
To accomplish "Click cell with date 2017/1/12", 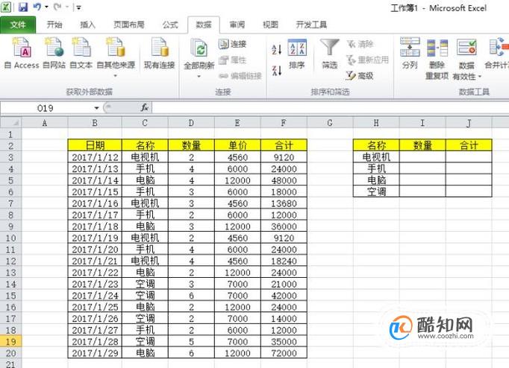I will pyautogui.click(x=95, y=157).
